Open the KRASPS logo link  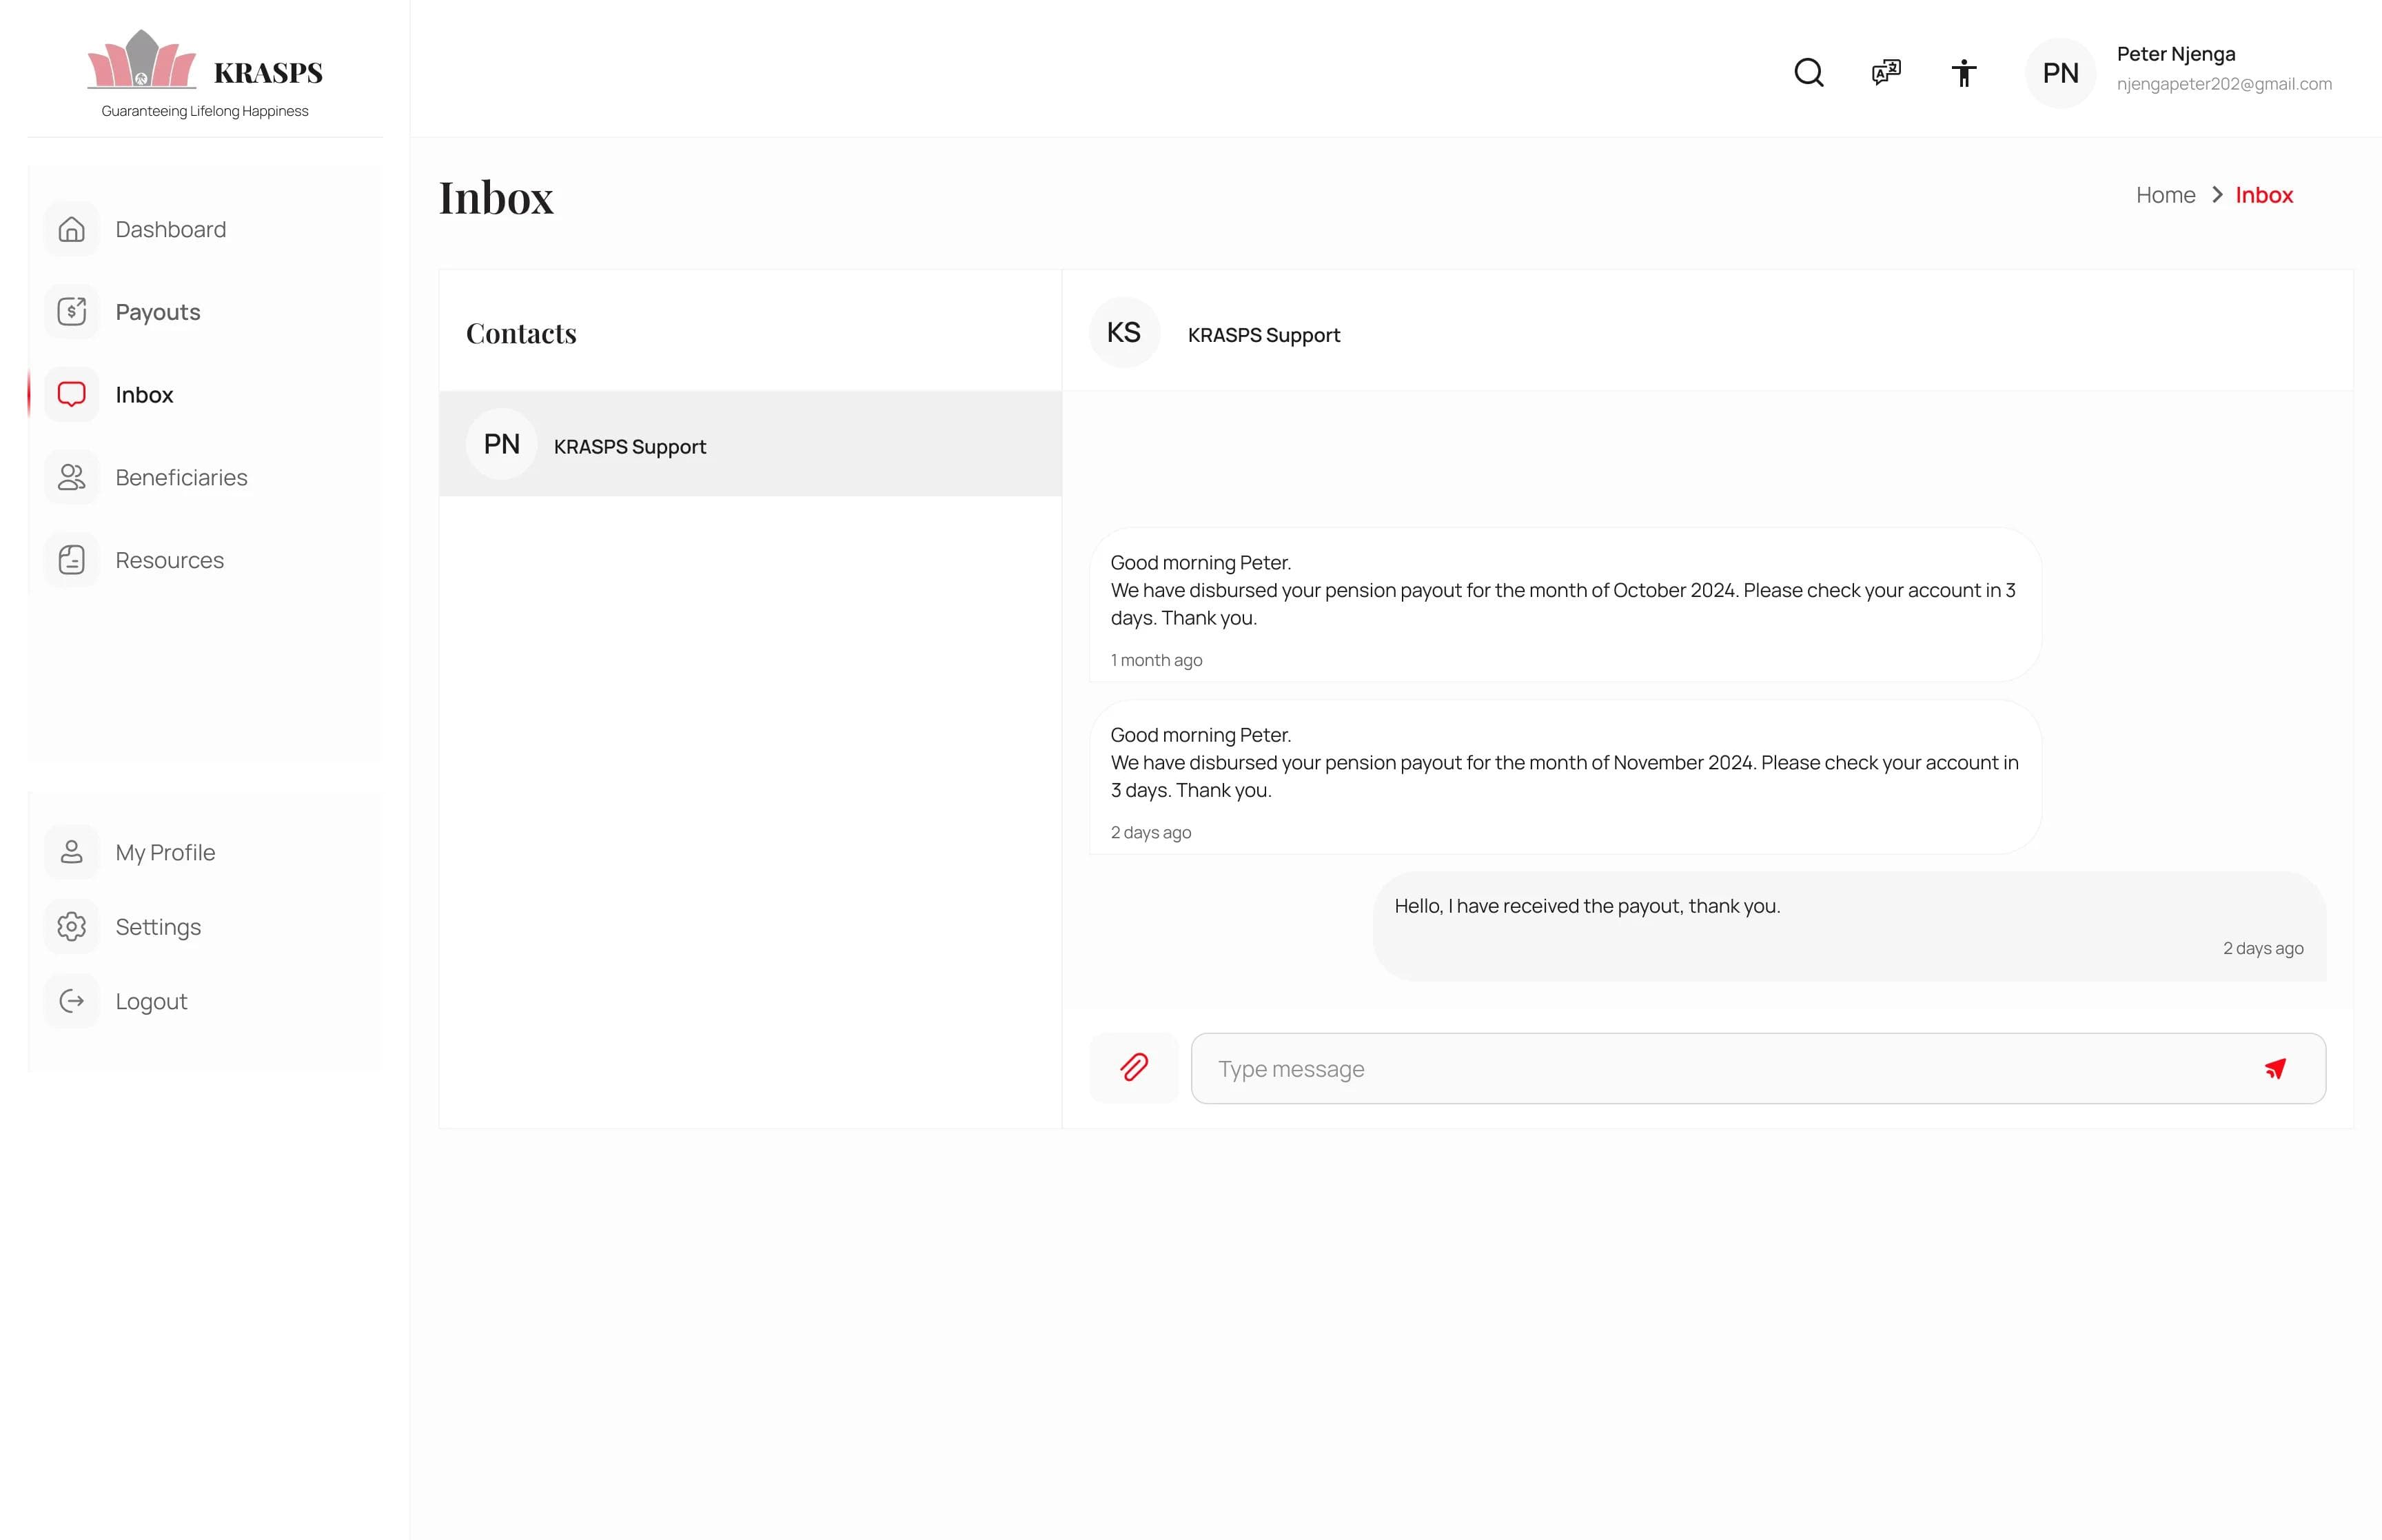tap(205, 71)
